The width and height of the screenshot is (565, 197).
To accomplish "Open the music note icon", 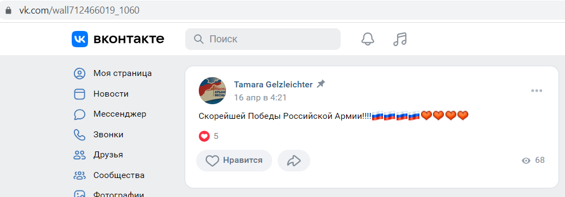I will click(x=400, y=39).
